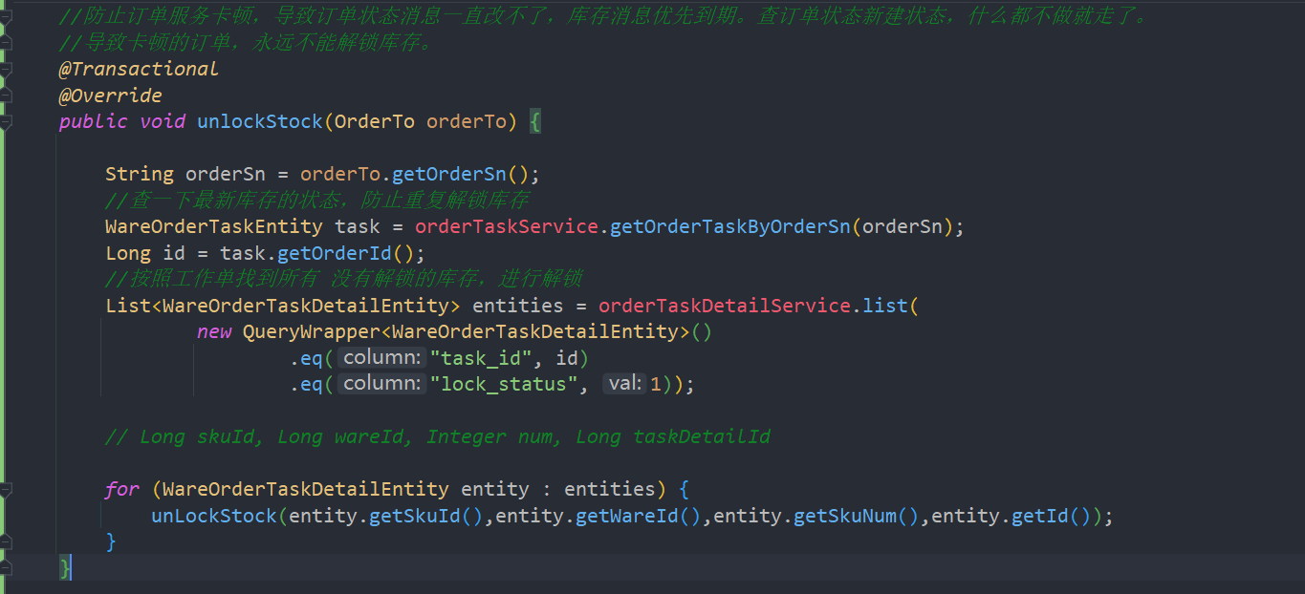This screenshot has height=594, width=1305.
Task: Collapse fold marker at for loop's closing brace
Action: 6,541
